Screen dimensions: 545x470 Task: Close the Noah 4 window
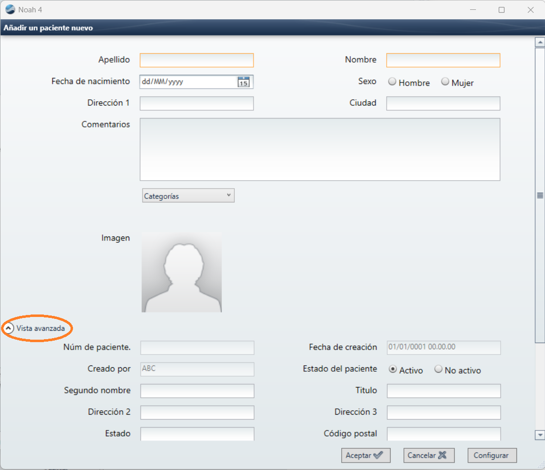530,10
